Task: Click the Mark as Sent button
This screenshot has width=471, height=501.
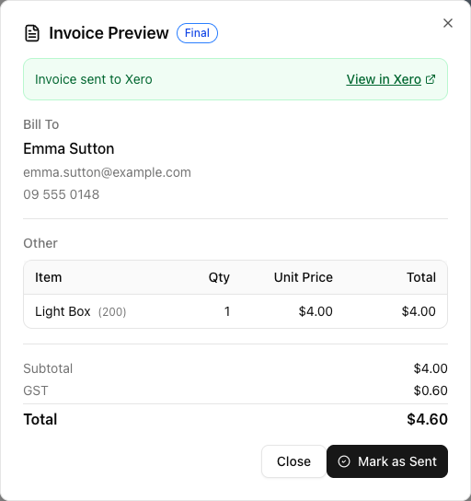Action: coord(387,461)
